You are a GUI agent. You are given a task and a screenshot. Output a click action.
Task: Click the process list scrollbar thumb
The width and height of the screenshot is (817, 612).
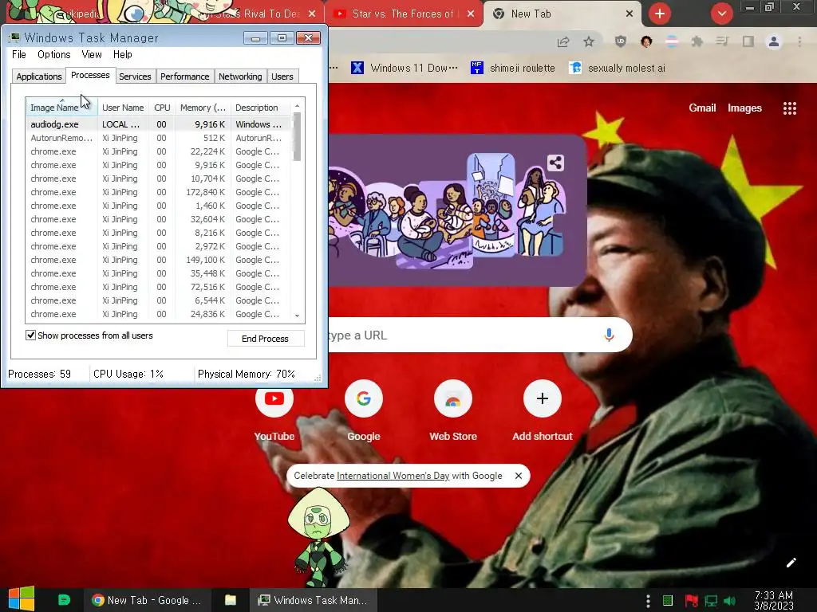(x=297, y=136)
